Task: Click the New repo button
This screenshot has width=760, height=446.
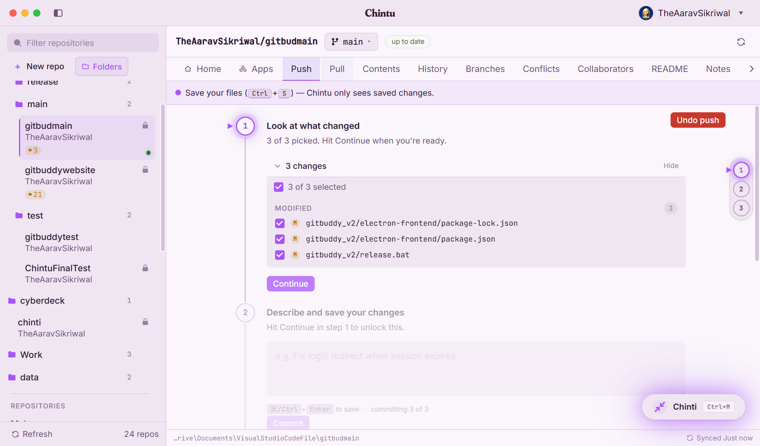Action: pyautogui.click(x=40, y=66)
